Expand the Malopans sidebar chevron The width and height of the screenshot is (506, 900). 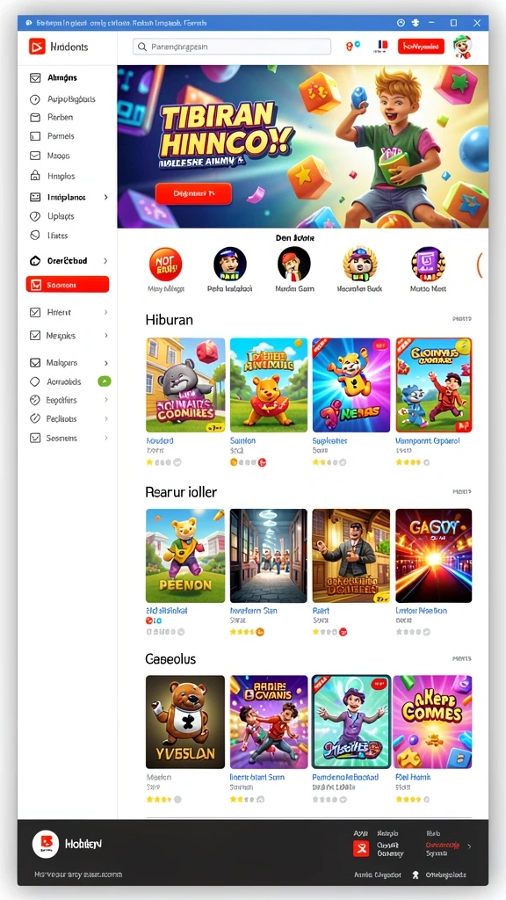[x=105, y=363]
